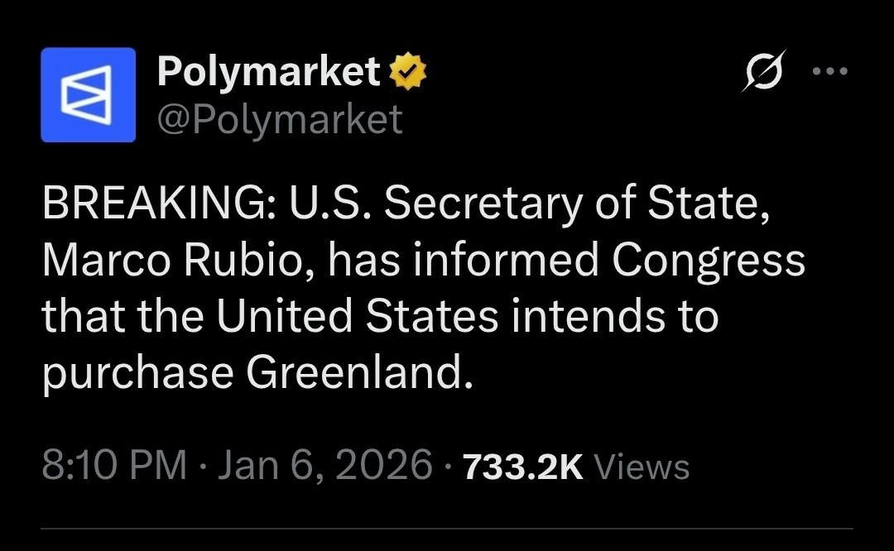Open the three-dot more options menu
The width and height of the screenshot is (894, 551).
pyautogui.click(x=830, y=72)
